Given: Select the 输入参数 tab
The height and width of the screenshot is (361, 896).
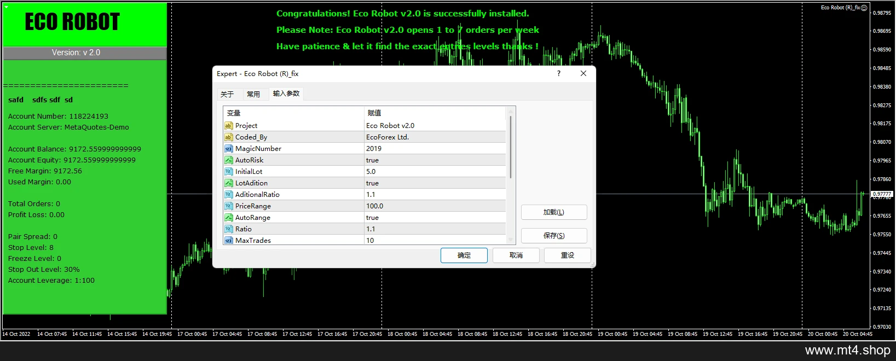Looking at the screenshot, I should 286,94.
